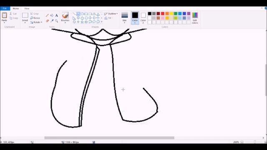The image size is (267, 150).
Task: Click the Paste clipboard icon
Action: pyautogui.click(x=4, y=15)
